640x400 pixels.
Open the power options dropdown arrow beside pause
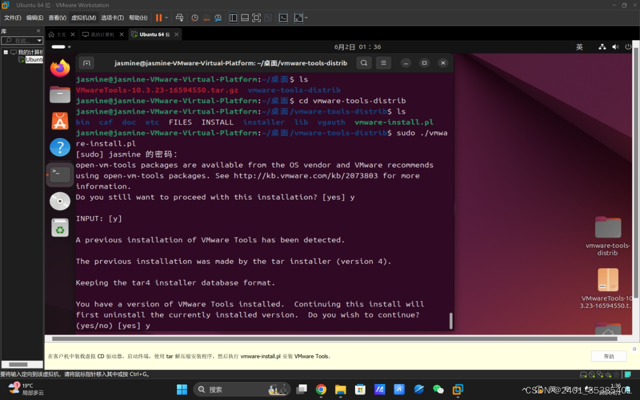point(166,18)
